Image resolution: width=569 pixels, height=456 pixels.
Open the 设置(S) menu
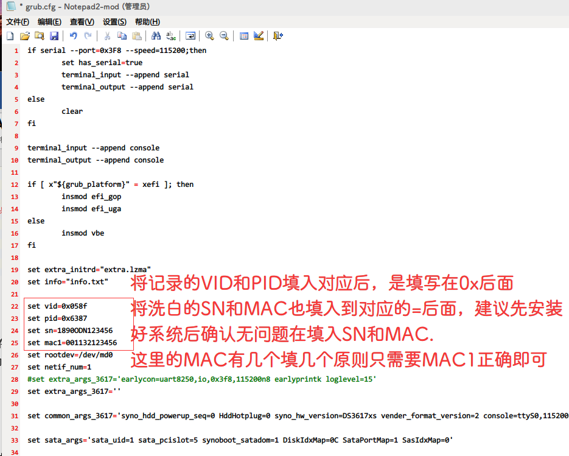coord(114,22)
